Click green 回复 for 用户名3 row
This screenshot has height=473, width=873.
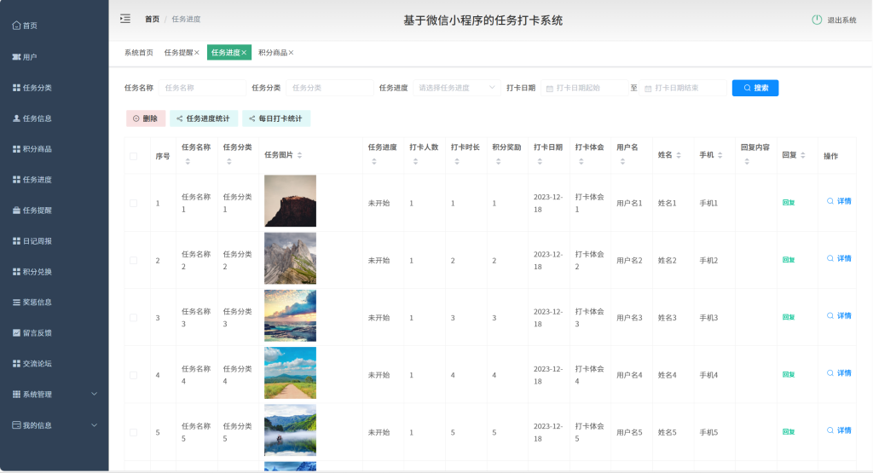(789, 317)
